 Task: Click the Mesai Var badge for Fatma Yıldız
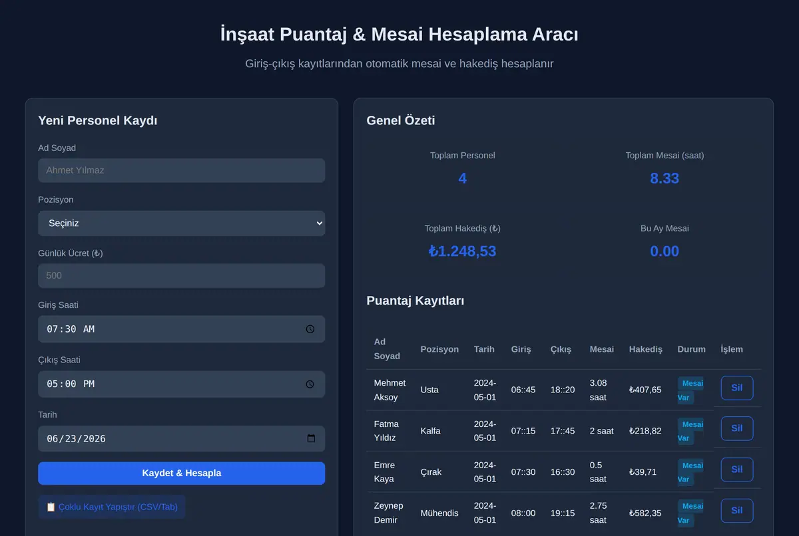[x=690, y=432]
